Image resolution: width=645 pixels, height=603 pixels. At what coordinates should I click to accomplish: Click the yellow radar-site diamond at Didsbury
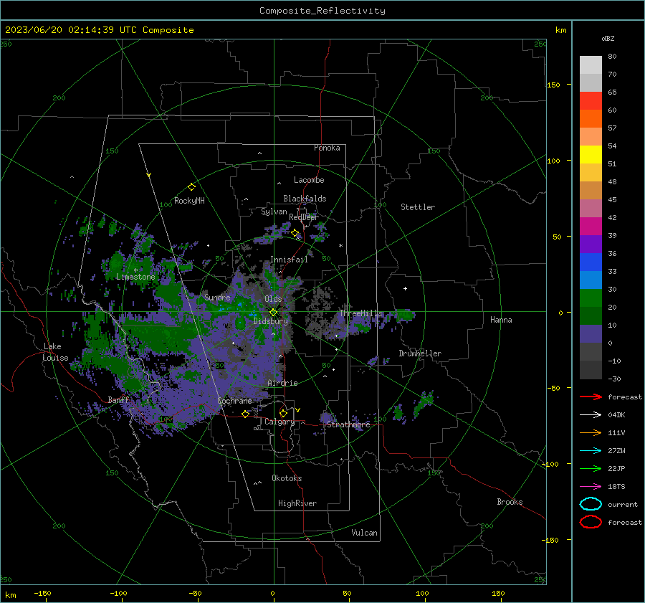click(273, 313)
